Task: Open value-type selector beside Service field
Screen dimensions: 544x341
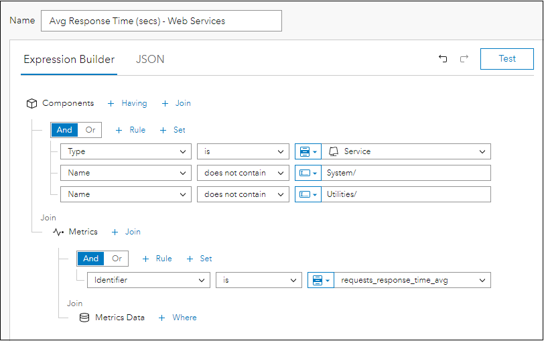Action: (308, 151)
